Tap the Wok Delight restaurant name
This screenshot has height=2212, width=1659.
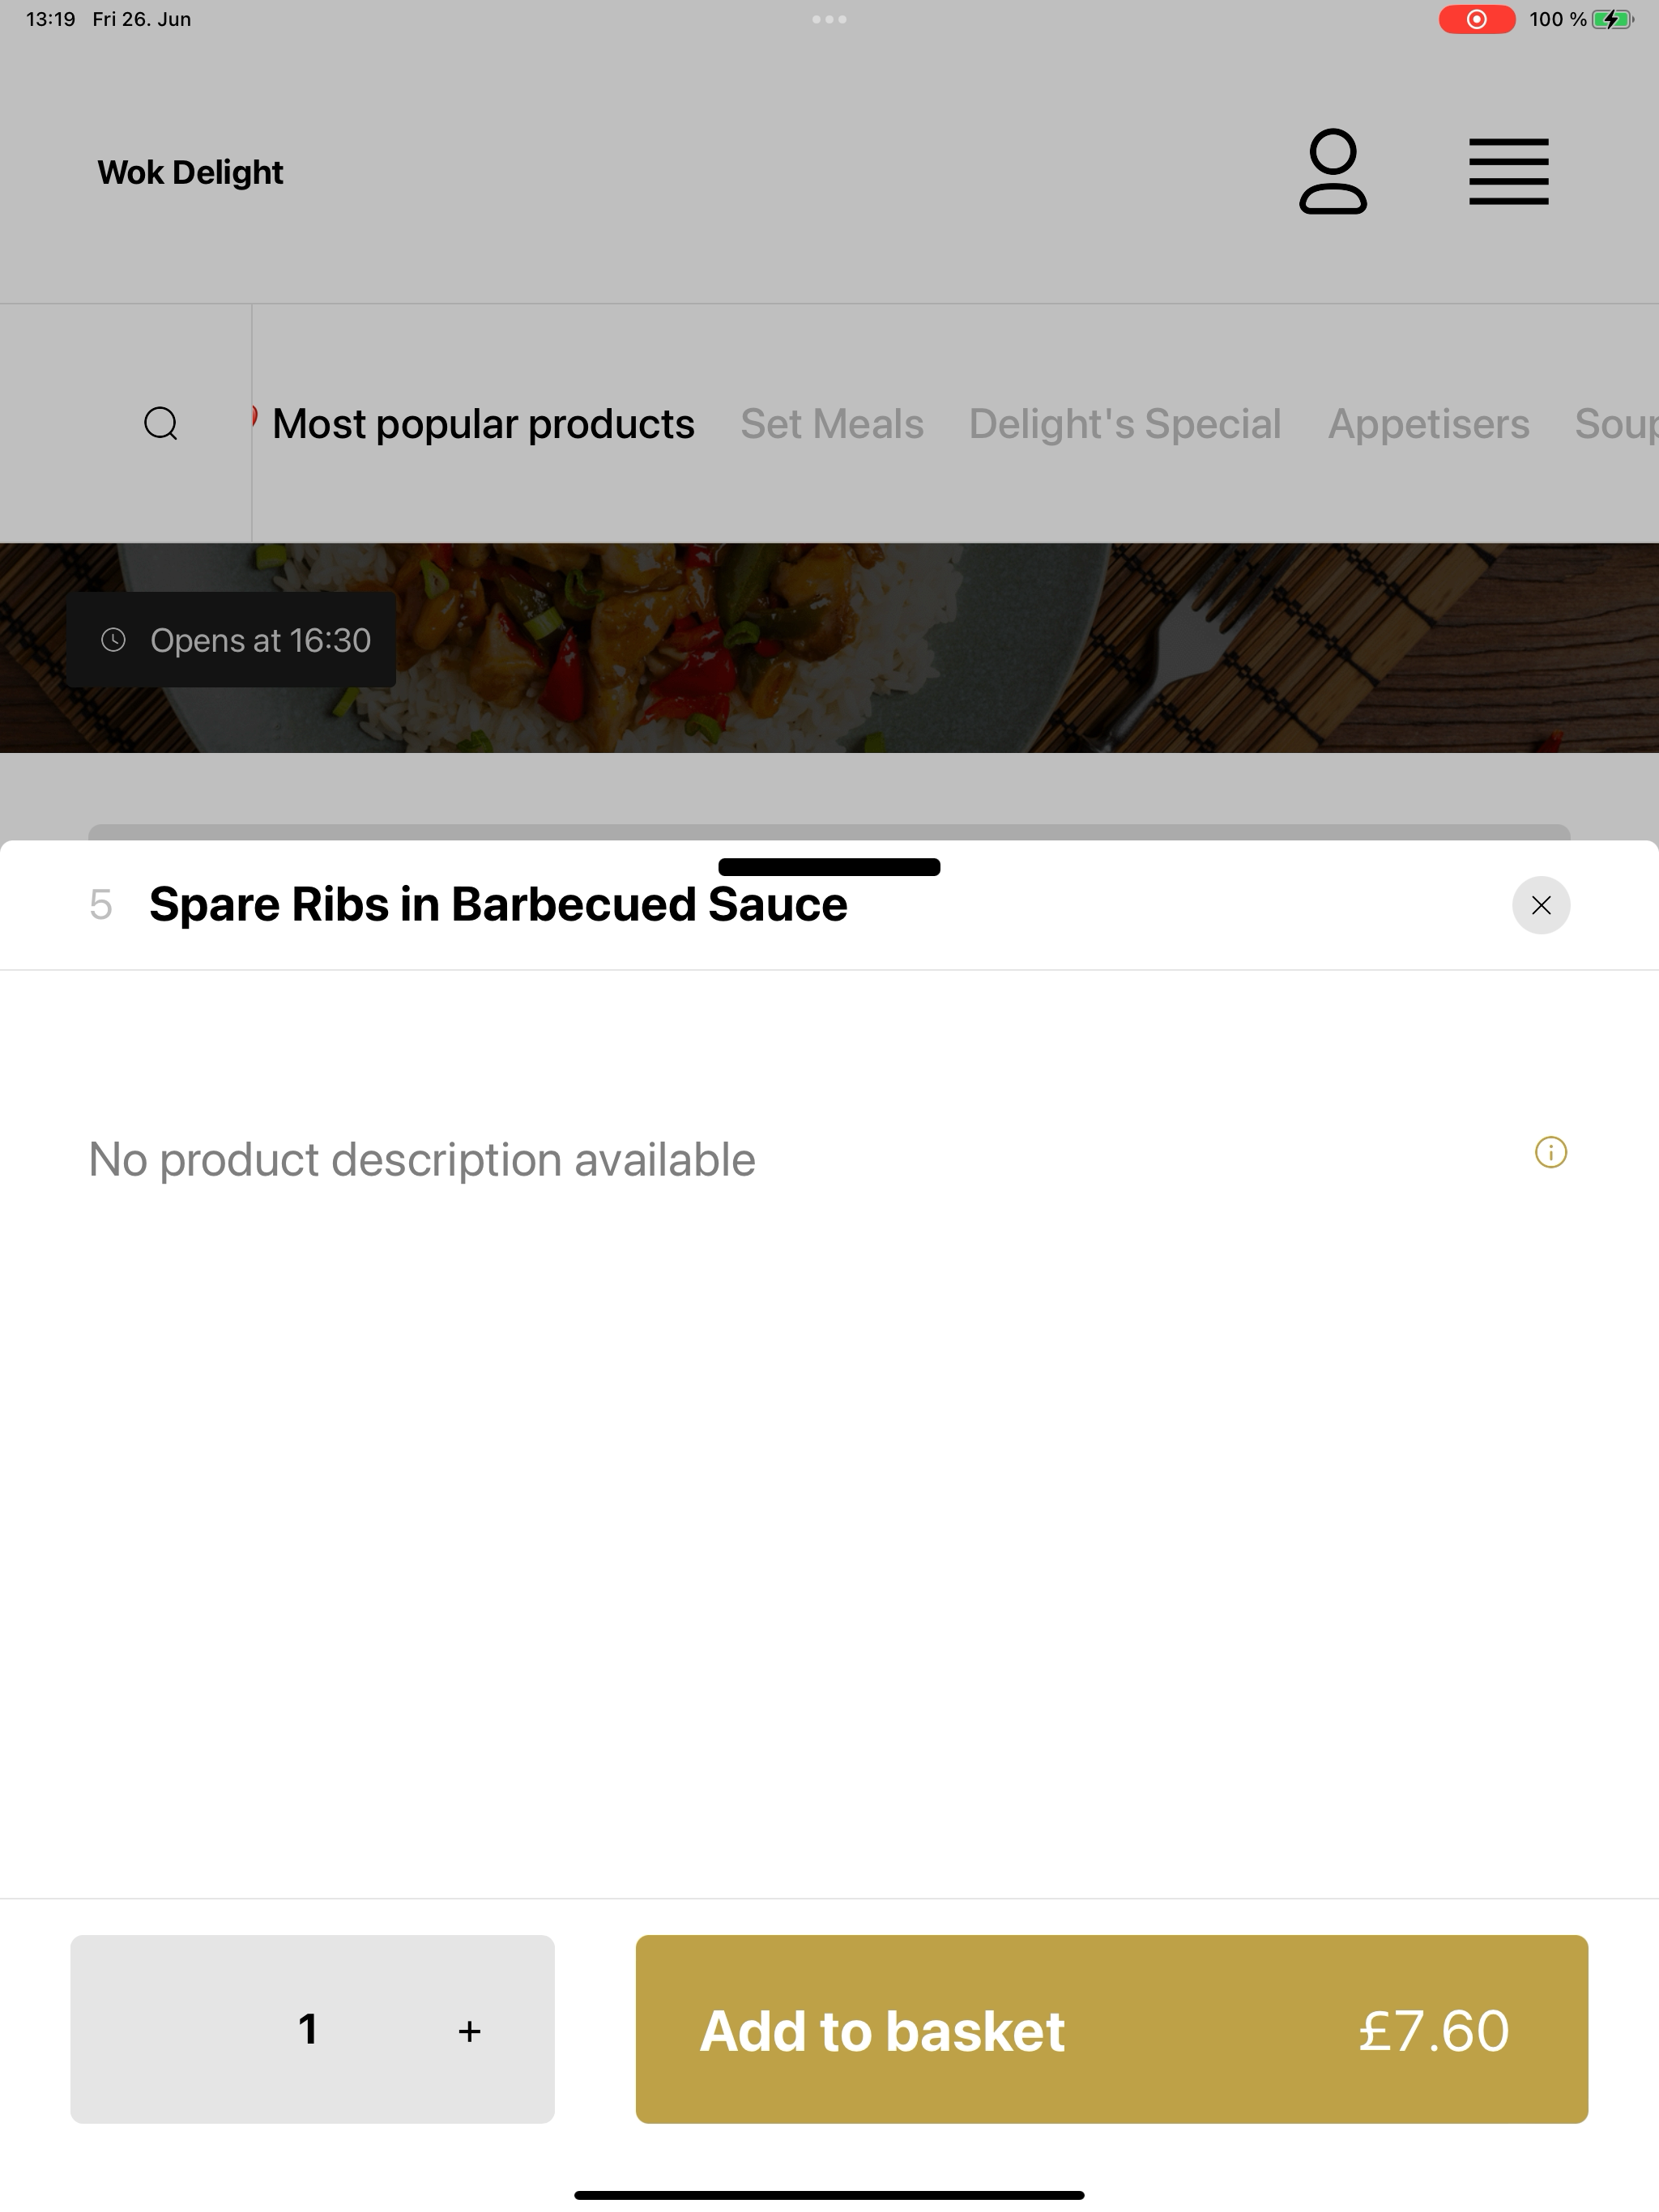click(x=190, y=172)
